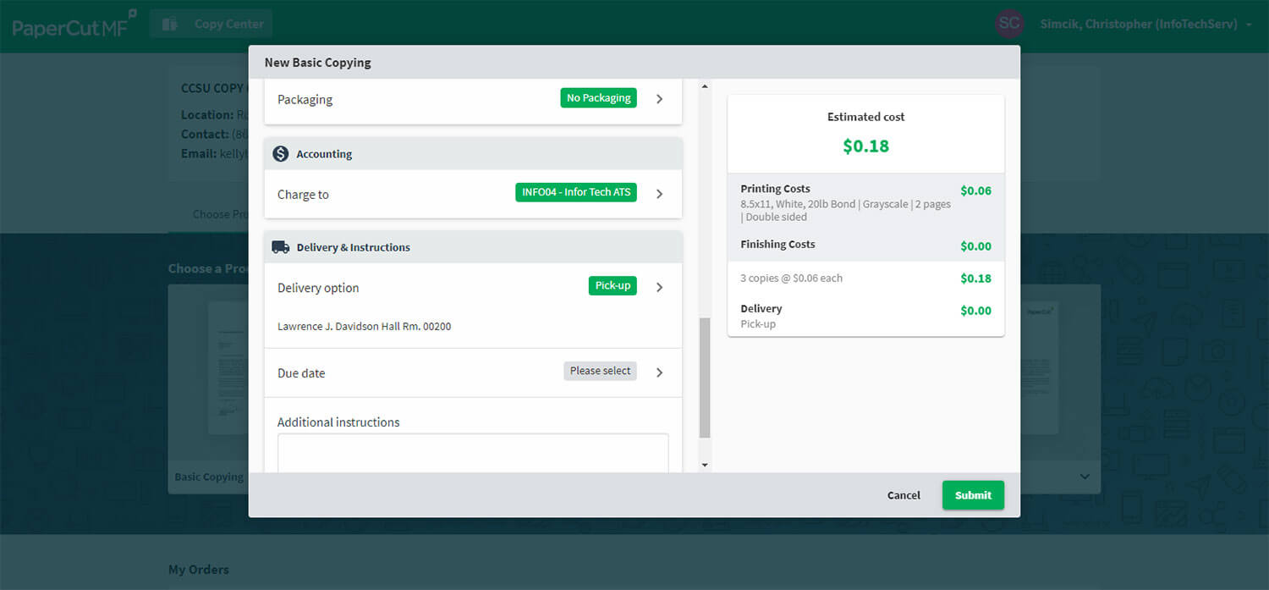Screen dimensions: 1269x590
Task: Click the Estimated cost $0.18 amount
Action: pos(866,146)
